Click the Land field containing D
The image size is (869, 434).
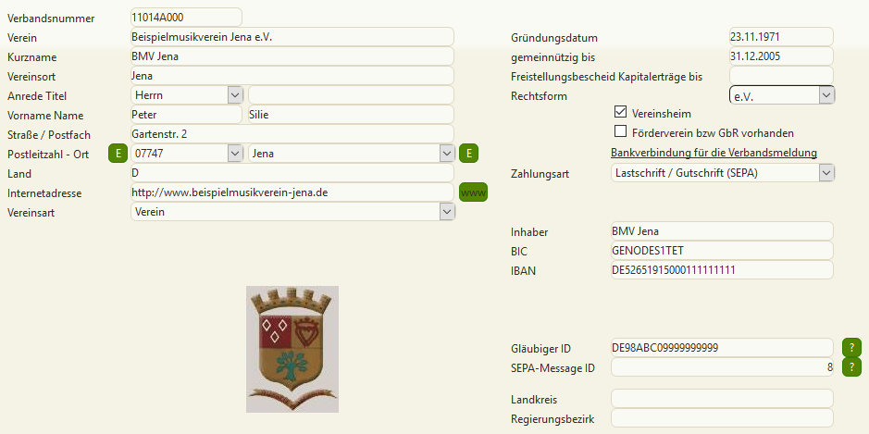click(x=292, y=173)
